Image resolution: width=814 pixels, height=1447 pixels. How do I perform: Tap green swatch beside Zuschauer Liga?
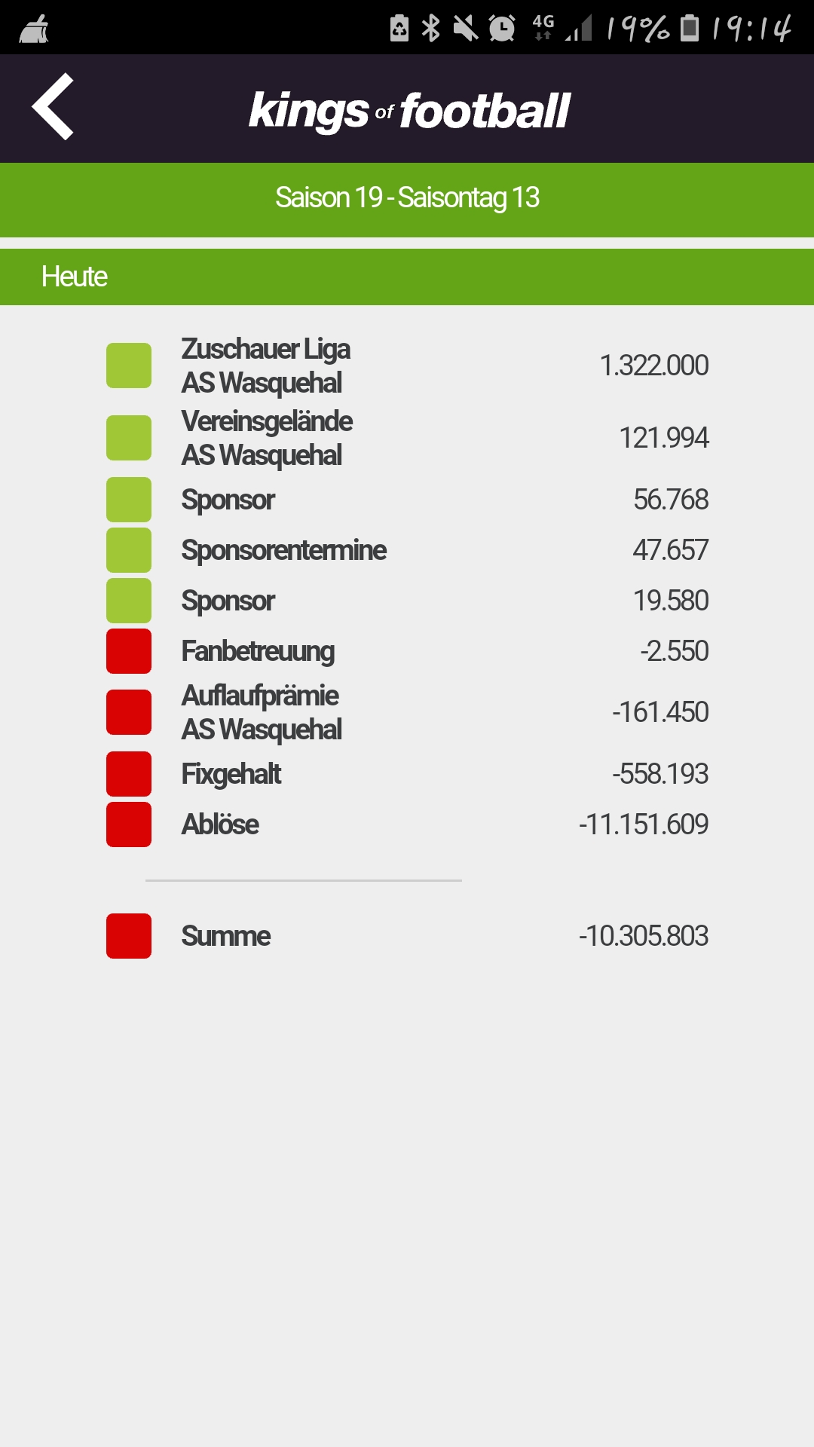(x=129, y=366)
